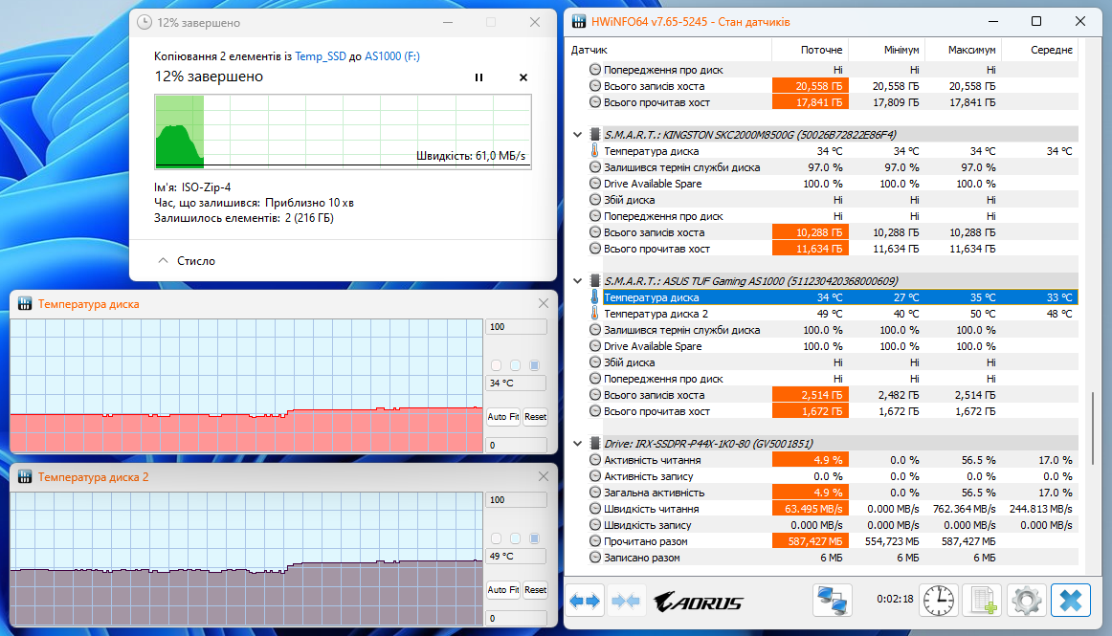Open the Temp_SSD source link

click(321, 56)
